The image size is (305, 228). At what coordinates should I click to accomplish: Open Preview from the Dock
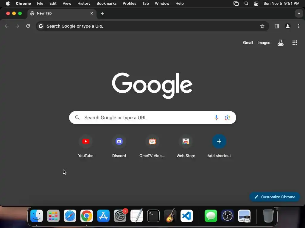tap(244, 216)
